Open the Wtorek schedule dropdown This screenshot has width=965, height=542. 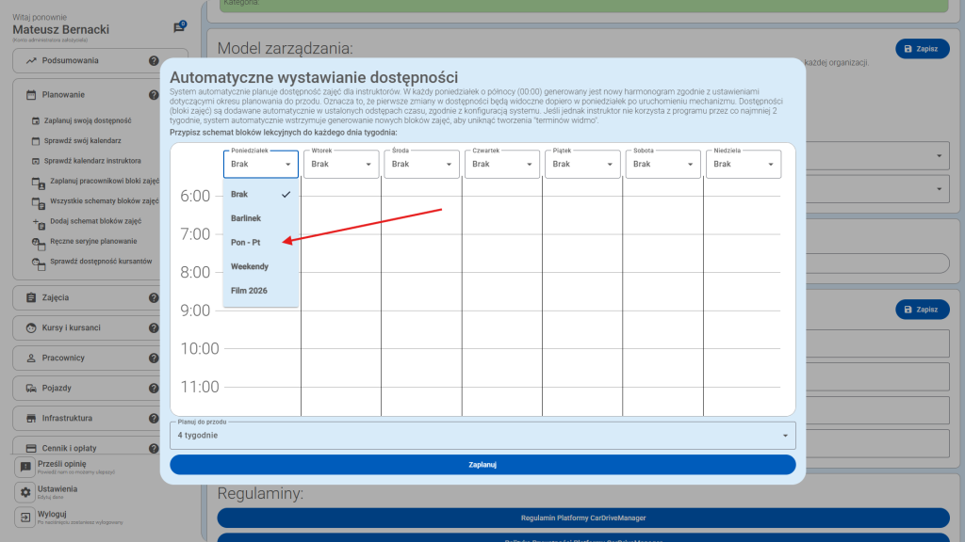(x=341, y=164)
